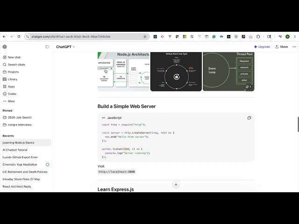This screenshot has height=224, width=299.
Task: Open the OpenAI logo home icon
Action: click(5, 47)
